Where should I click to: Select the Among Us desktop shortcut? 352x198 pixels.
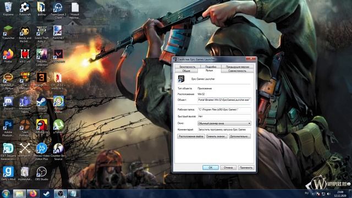(42, 127)
